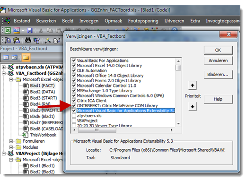
Task: Select the Microsoft Forms 2.0 Object Library row text
Action: coord(109,81)
